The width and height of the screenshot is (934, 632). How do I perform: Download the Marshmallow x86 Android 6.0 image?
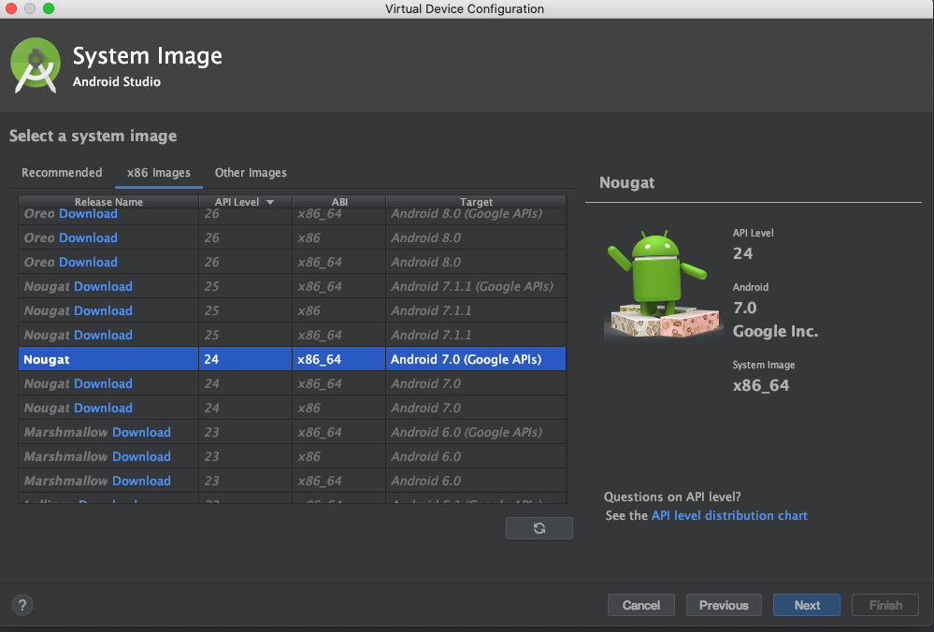[x=141, y=457]
